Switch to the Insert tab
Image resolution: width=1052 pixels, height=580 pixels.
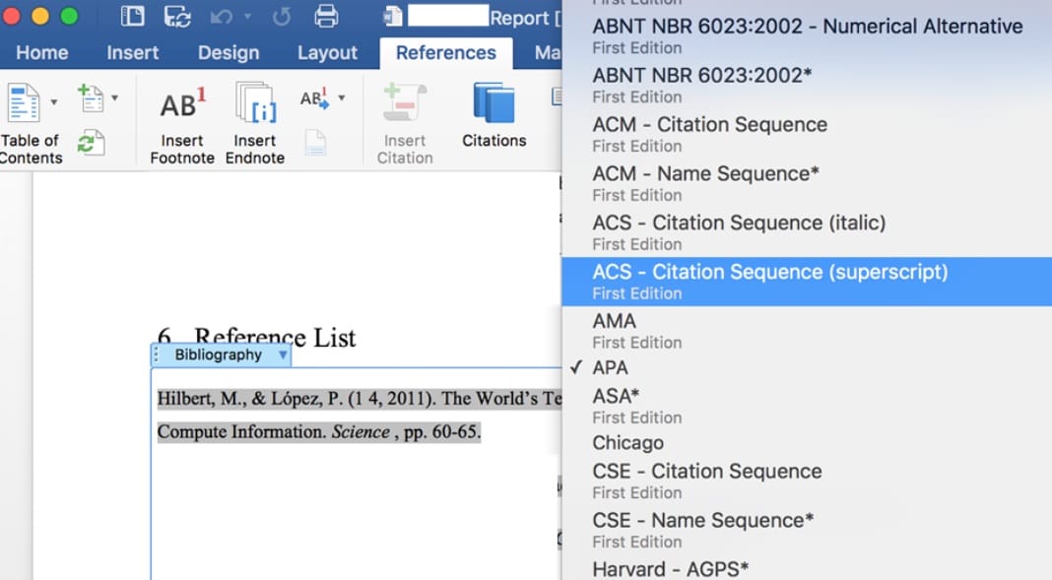[132, 52]
